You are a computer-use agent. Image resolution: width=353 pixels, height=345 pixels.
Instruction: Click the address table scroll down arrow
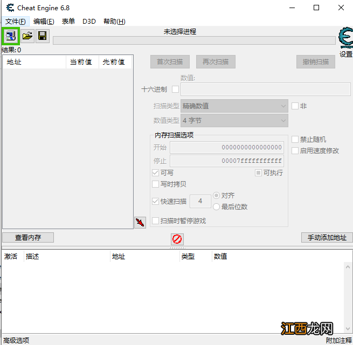coord(348,329)
